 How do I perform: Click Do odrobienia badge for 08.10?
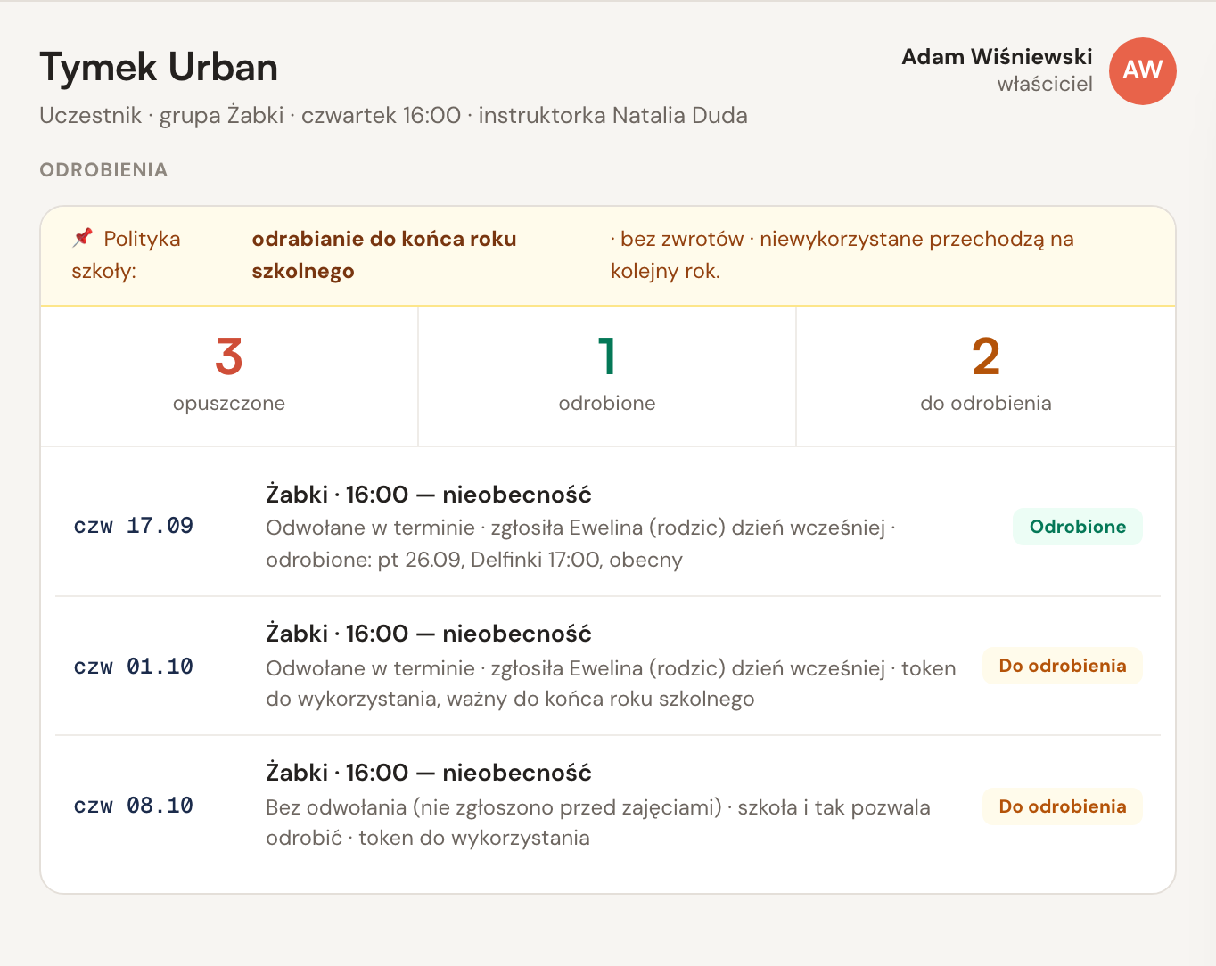pyautogui.click(x=1063, y=806)
